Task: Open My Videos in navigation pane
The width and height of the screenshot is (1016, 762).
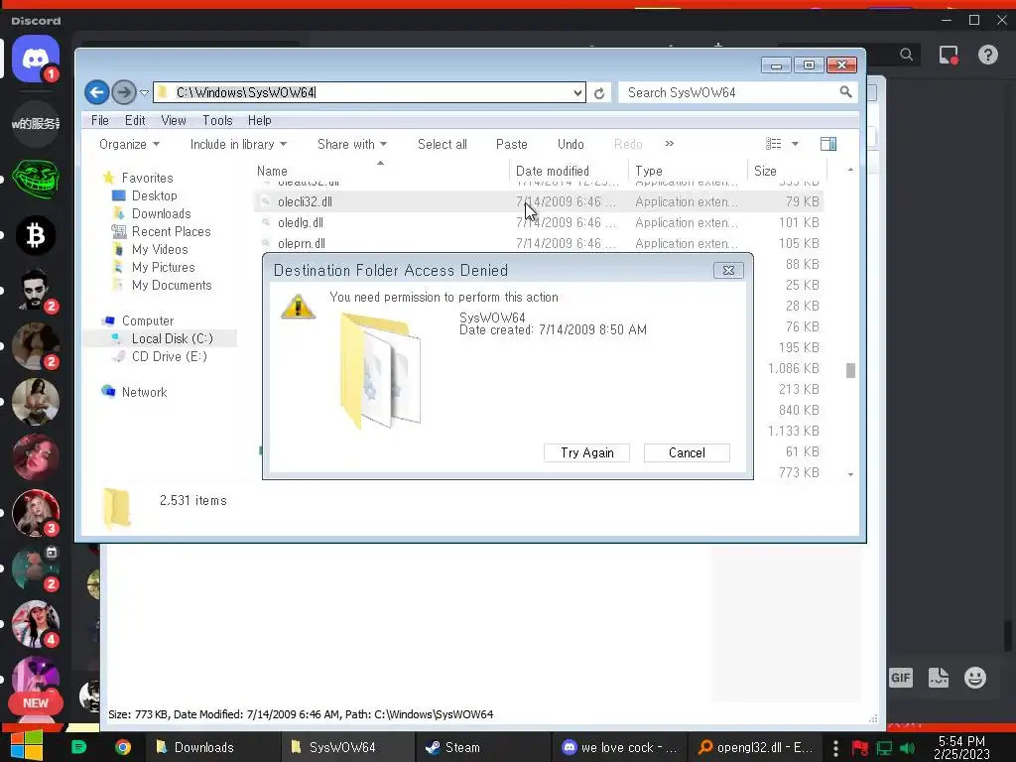Action: pyautogui.click(x=160, y=249)
